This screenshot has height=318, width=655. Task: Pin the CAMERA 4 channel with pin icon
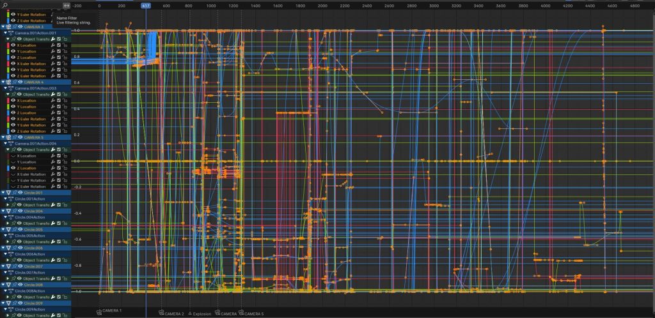tap(13, 82)
